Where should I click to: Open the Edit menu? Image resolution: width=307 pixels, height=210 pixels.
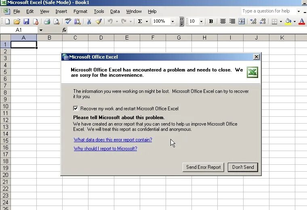tap(30, 11)
